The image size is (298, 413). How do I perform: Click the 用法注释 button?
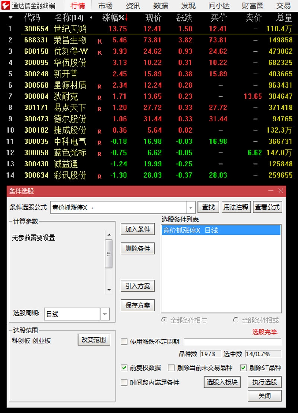[236, 207]
